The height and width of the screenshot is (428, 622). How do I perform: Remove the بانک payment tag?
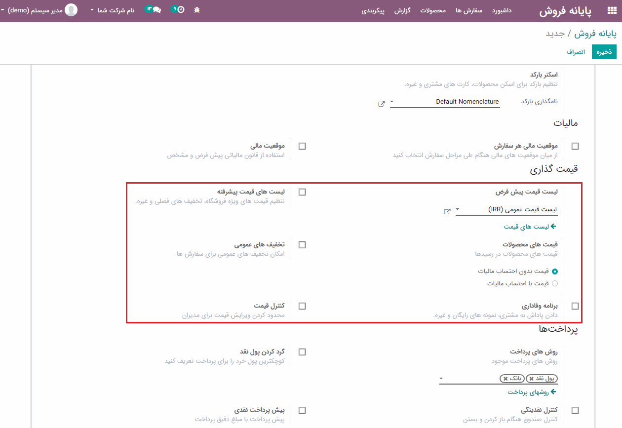505,379
